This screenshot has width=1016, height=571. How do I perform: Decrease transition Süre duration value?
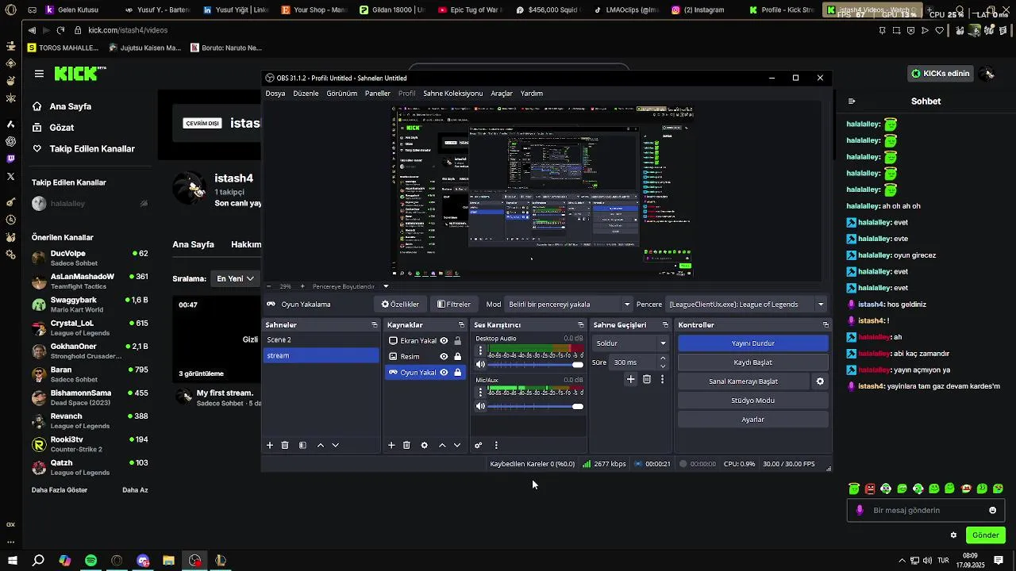point(663,366)
